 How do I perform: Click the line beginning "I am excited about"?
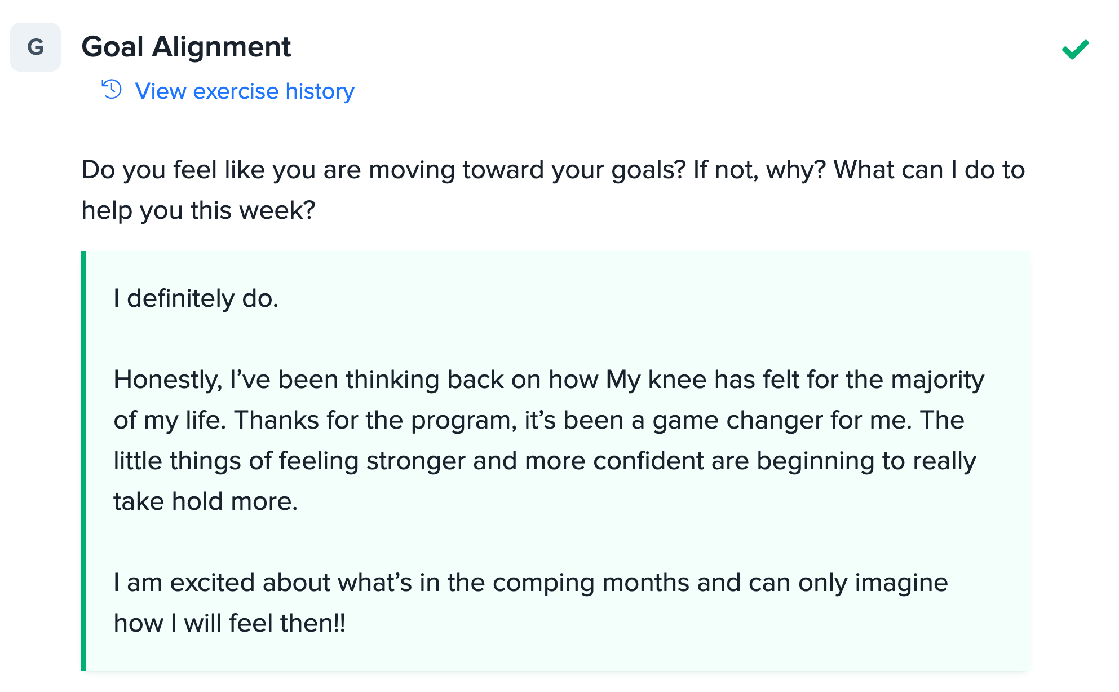(530, 583)
